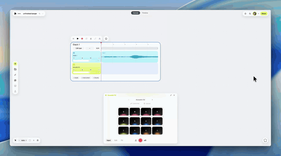Click the 'Stack 1' title
The height and width of the screenshot is (156, 281).
(x=76, y=44)
